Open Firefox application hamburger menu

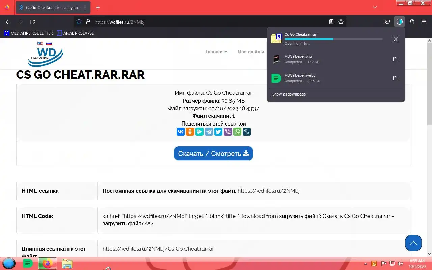coord(424,22)
